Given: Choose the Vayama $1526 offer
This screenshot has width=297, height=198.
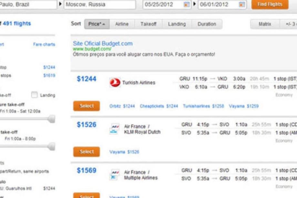Looking at the screenshot, I should 124,152.
